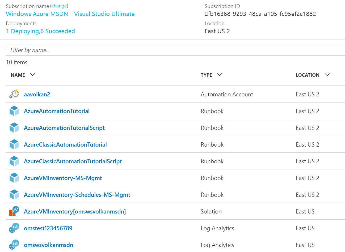The height and width of the screenshot is (252, 345).
Task: Click the East US location for omstest123456789
Action: click(x=305, y=228)
